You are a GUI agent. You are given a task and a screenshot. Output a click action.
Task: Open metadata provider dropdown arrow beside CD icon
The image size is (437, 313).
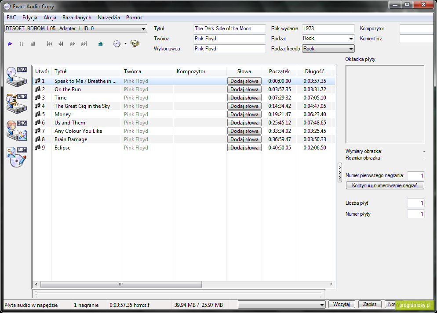[x=125, y=44]
